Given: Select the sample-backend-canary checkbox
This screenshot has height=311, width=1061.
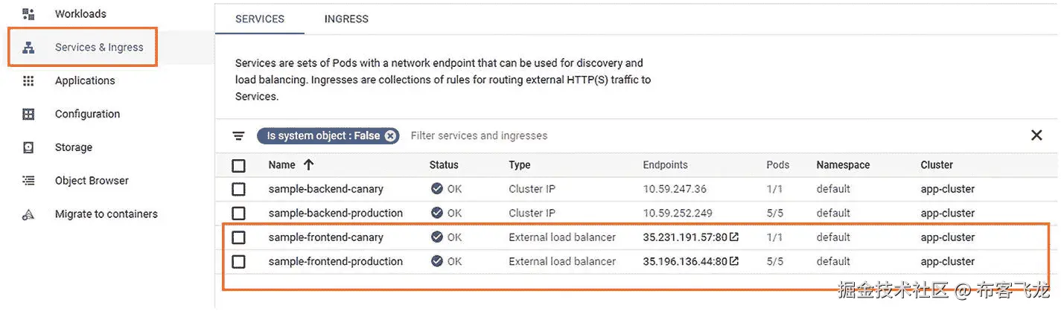Looking at the screenshot, I should [238, 189].
